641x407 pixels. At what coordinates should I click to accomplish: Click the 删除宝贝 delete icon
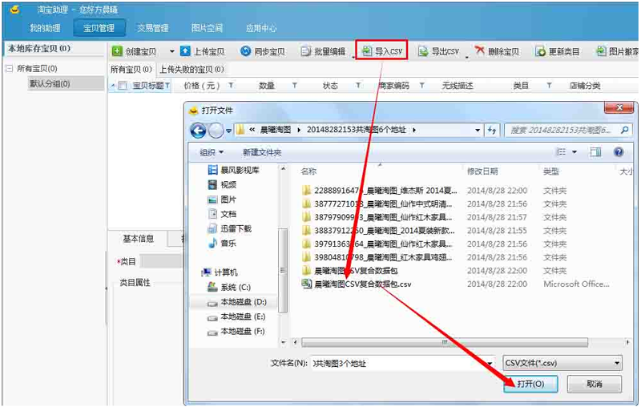point(479,50)
